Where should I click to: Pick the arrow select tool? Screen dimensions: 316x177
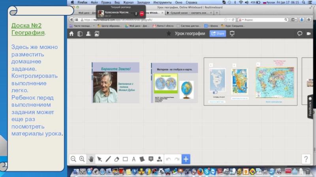coord(100,159)
